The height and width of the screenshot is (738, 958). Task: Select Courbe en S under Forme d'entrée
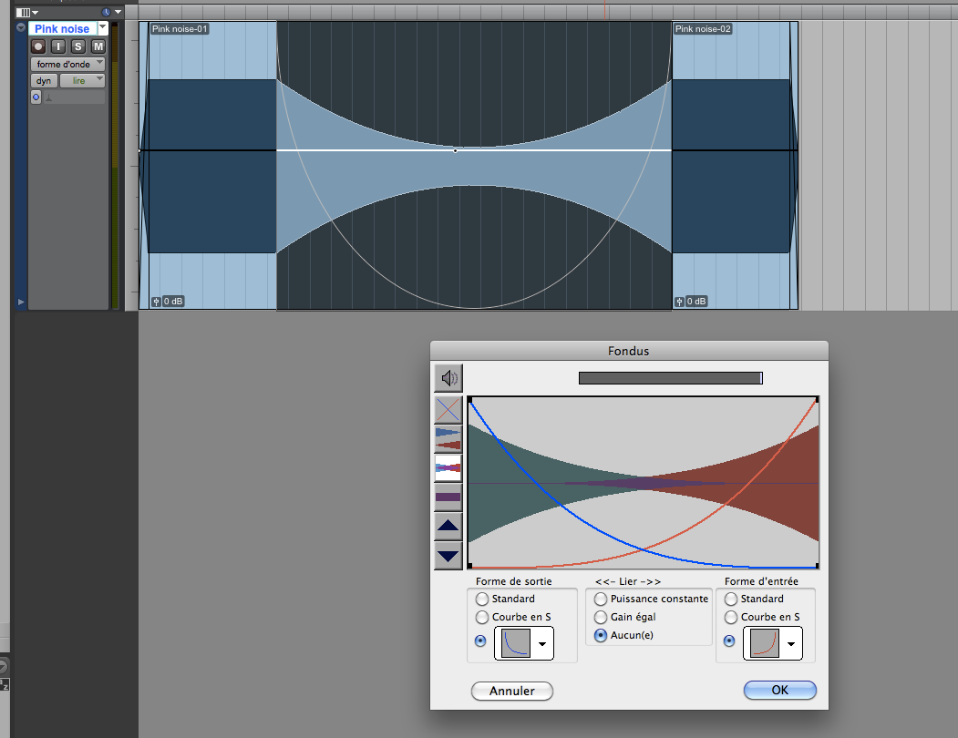pyautogui.click(x=731, y=618)
